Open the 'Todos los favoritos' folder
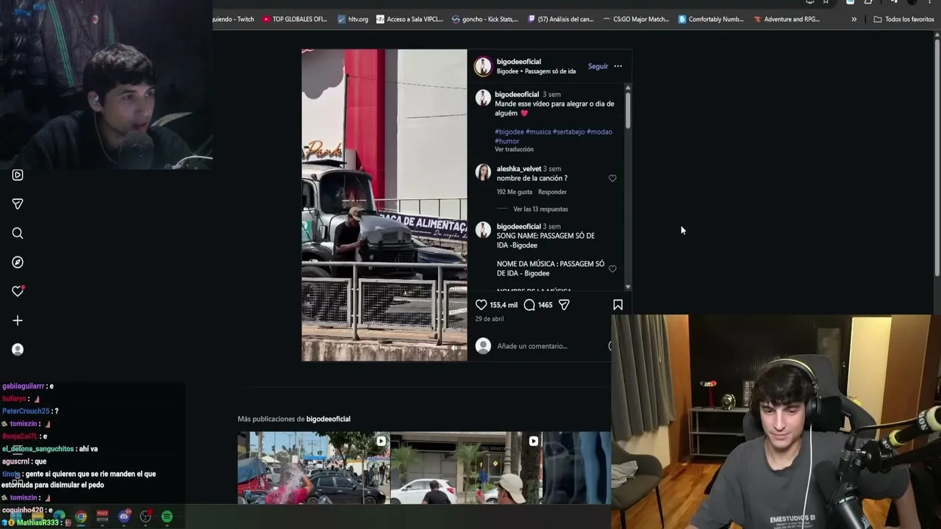Image resolution: width=941 pixels, height=529 pixels. pos(904,19)
